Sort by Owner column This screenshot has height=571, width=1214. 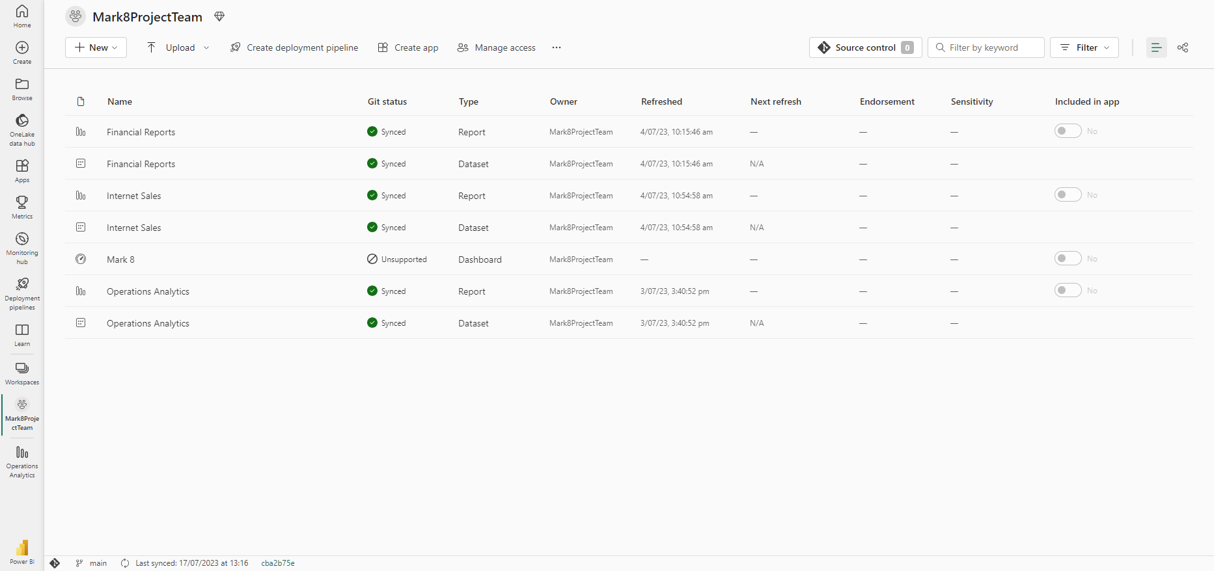(564, 101)
